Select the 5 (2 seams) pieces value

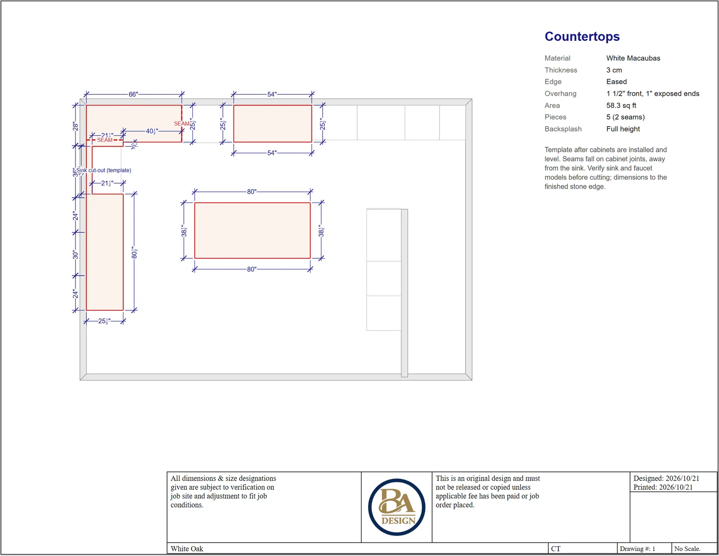coord(625,117)
